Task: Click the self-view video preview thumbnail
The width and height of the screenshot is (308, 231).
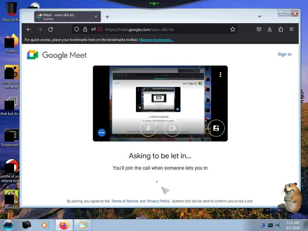Action: 160,103
